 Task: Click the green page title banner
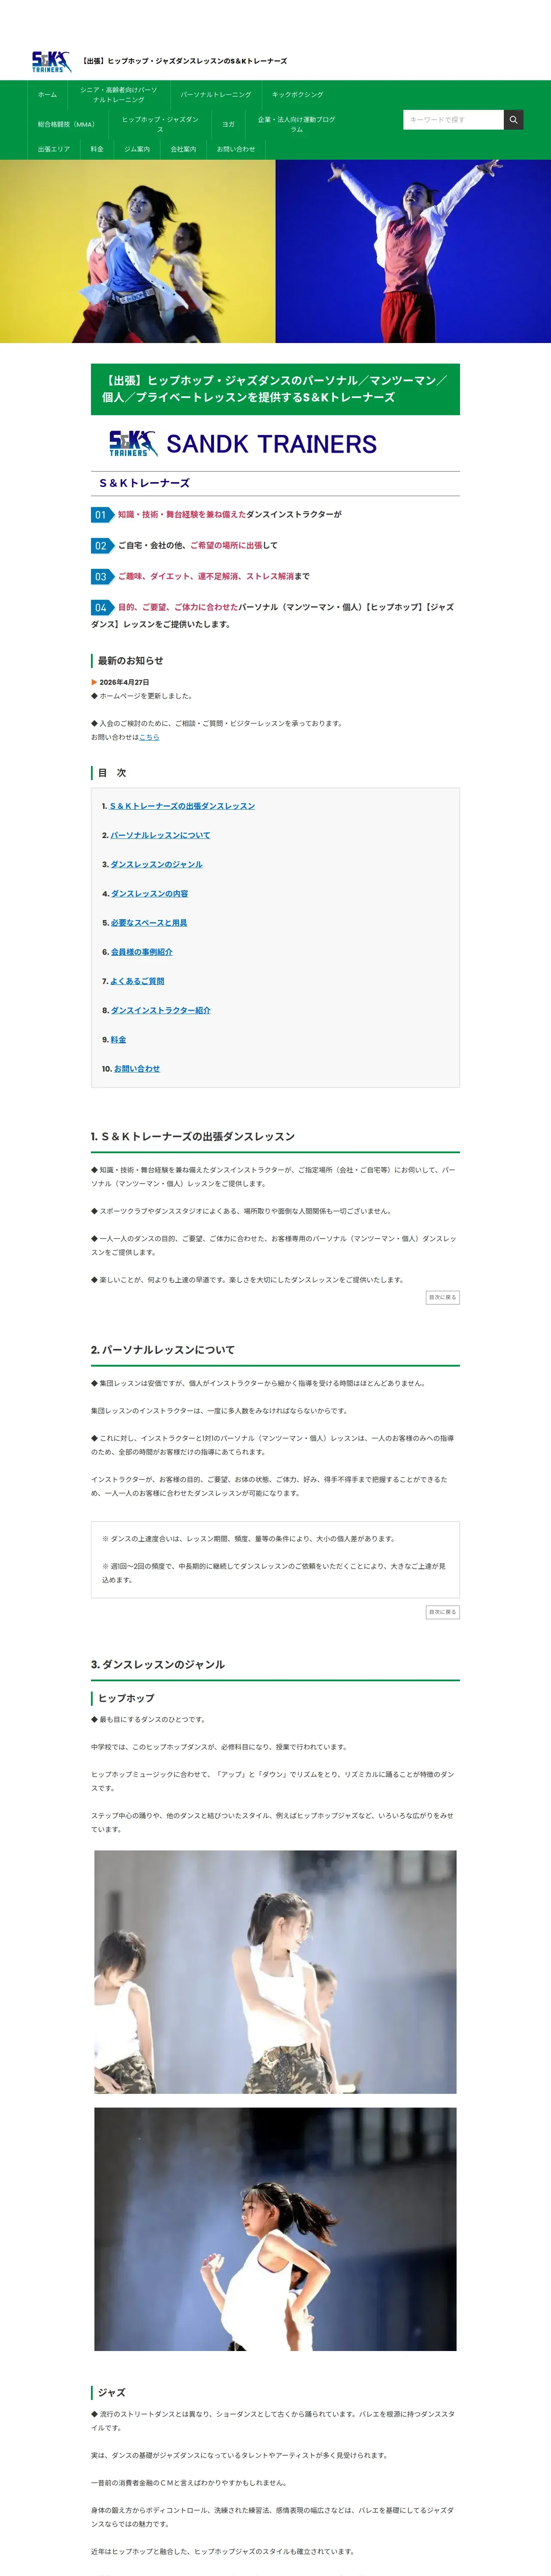pyautogui.click(x=275, y=389)
